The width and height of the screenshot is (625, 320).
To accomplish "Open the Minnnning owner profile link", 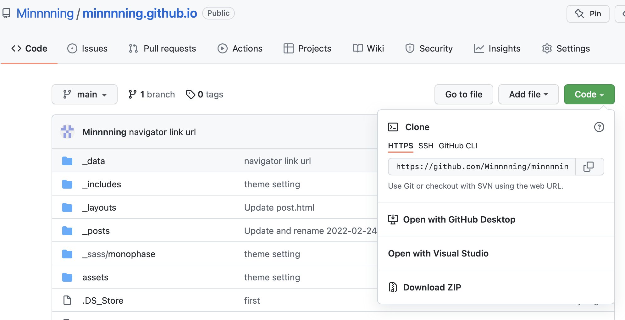I will pos(45,13).
